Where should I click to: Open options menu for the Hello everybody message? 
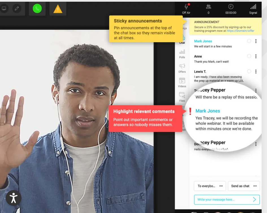click(256, 144)
